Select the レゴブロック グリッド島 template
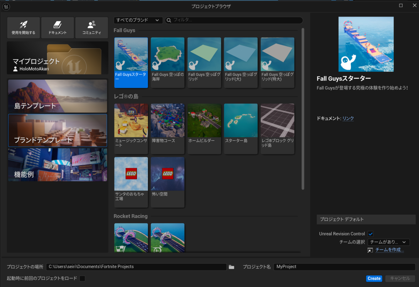The height and width of the screenshot is (287, 419). coord(278,129)
